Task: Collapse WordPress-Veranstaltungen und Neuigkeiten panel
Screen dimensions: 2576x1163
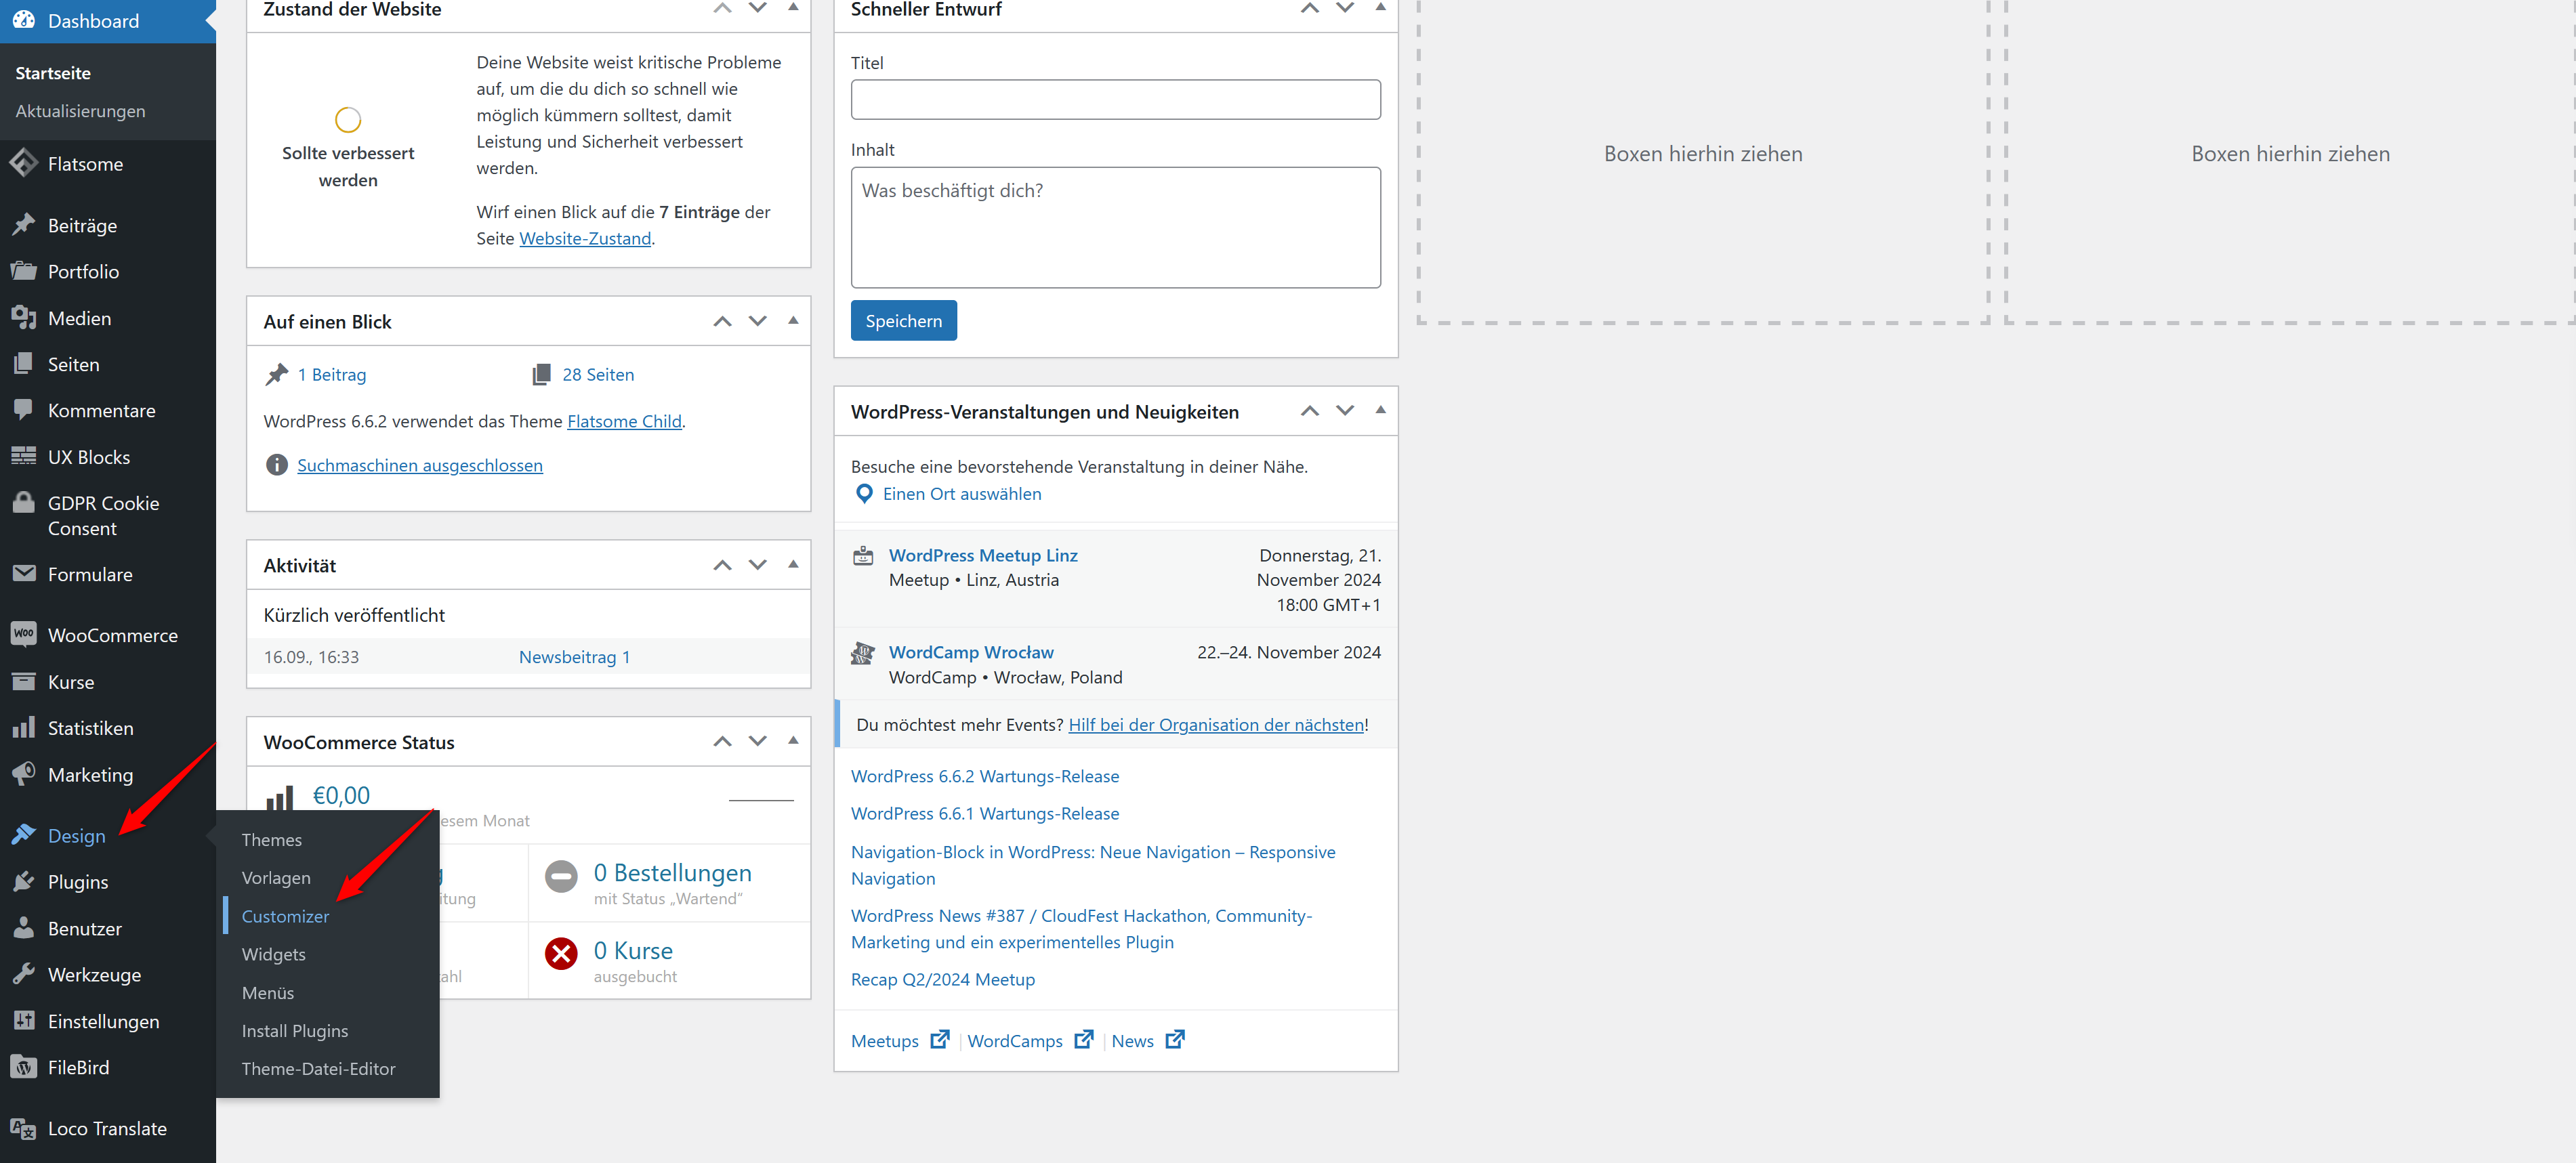Action: tap(1380, 409)
